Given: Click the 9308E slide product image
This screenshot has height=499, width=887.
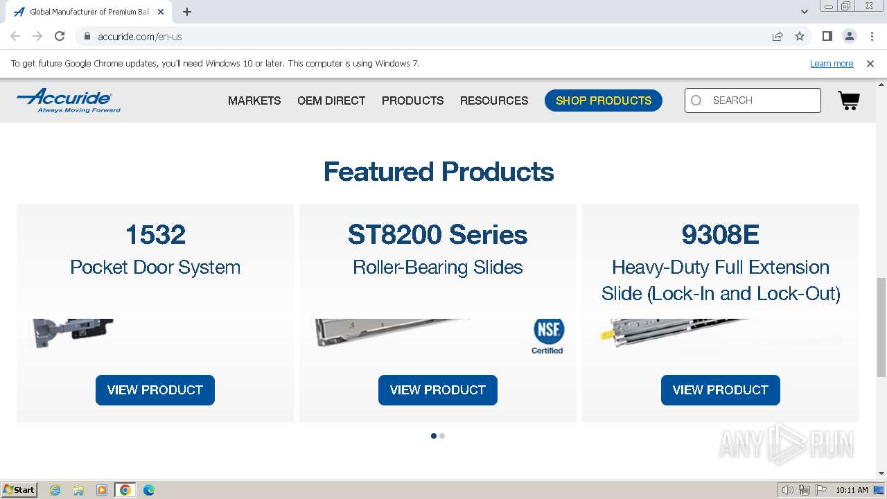Looking at the screenshot, I should [675, 333].
